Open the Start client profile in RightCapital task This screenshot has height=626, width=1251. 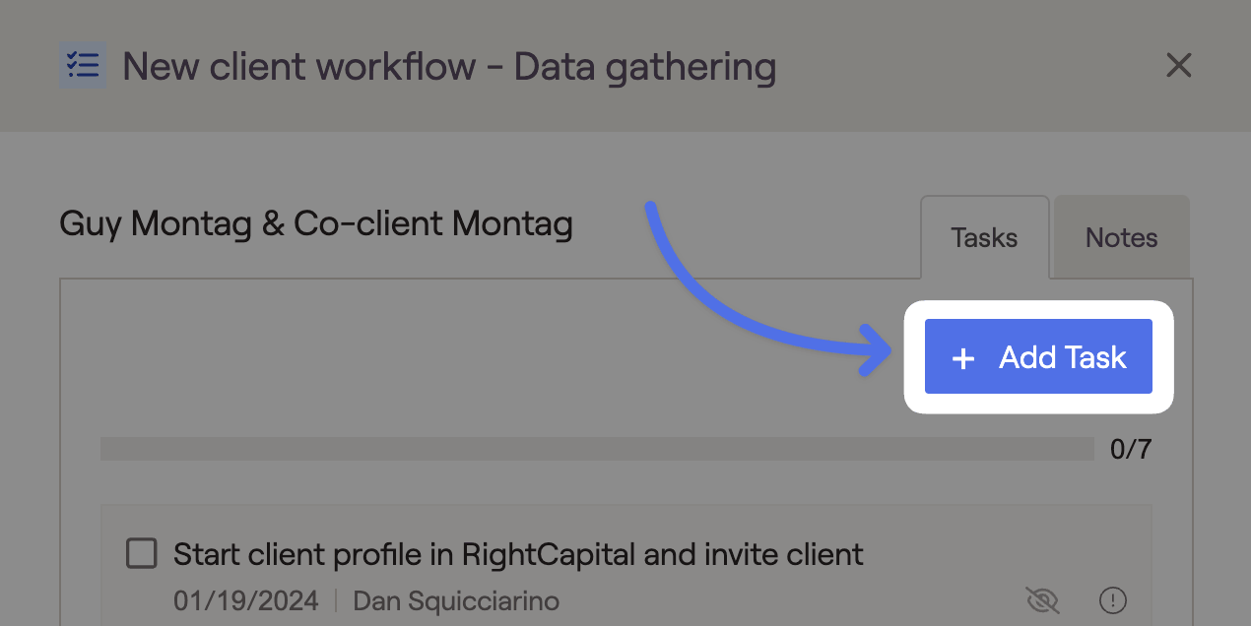pos(518,554)
